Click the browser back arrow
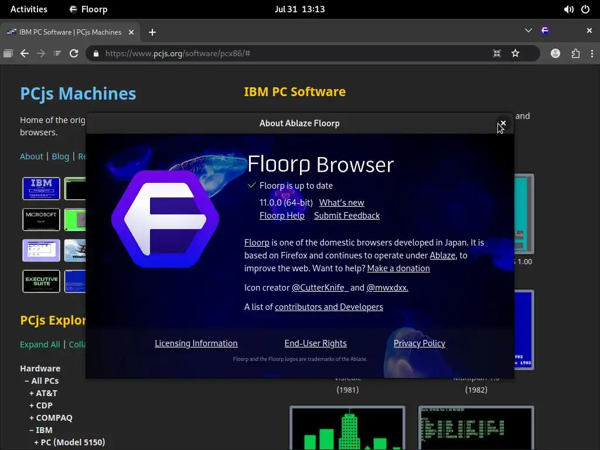The image size is (600, 450). click(25, 53)
